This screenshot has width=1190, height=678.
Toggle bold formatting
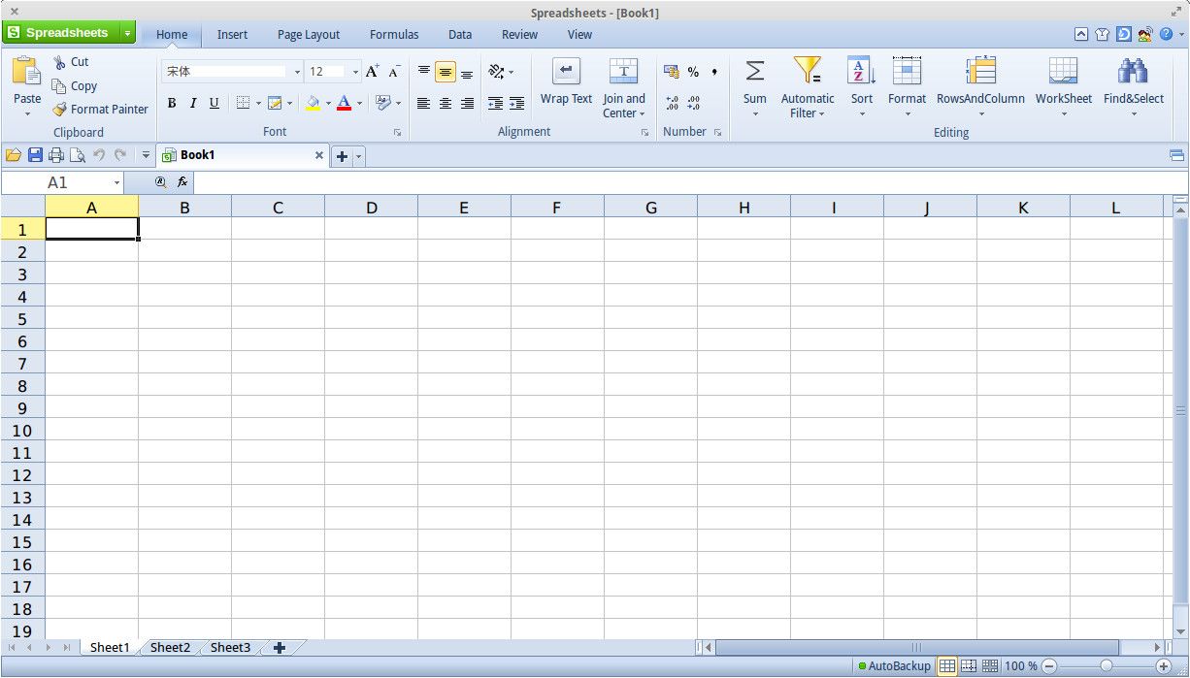click(x=172, y=103)
